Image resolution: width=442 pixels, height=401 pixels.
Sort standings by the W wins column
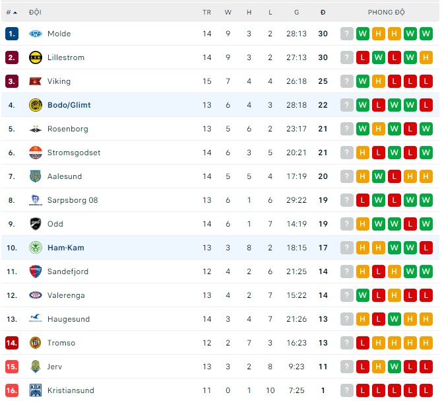228,13
